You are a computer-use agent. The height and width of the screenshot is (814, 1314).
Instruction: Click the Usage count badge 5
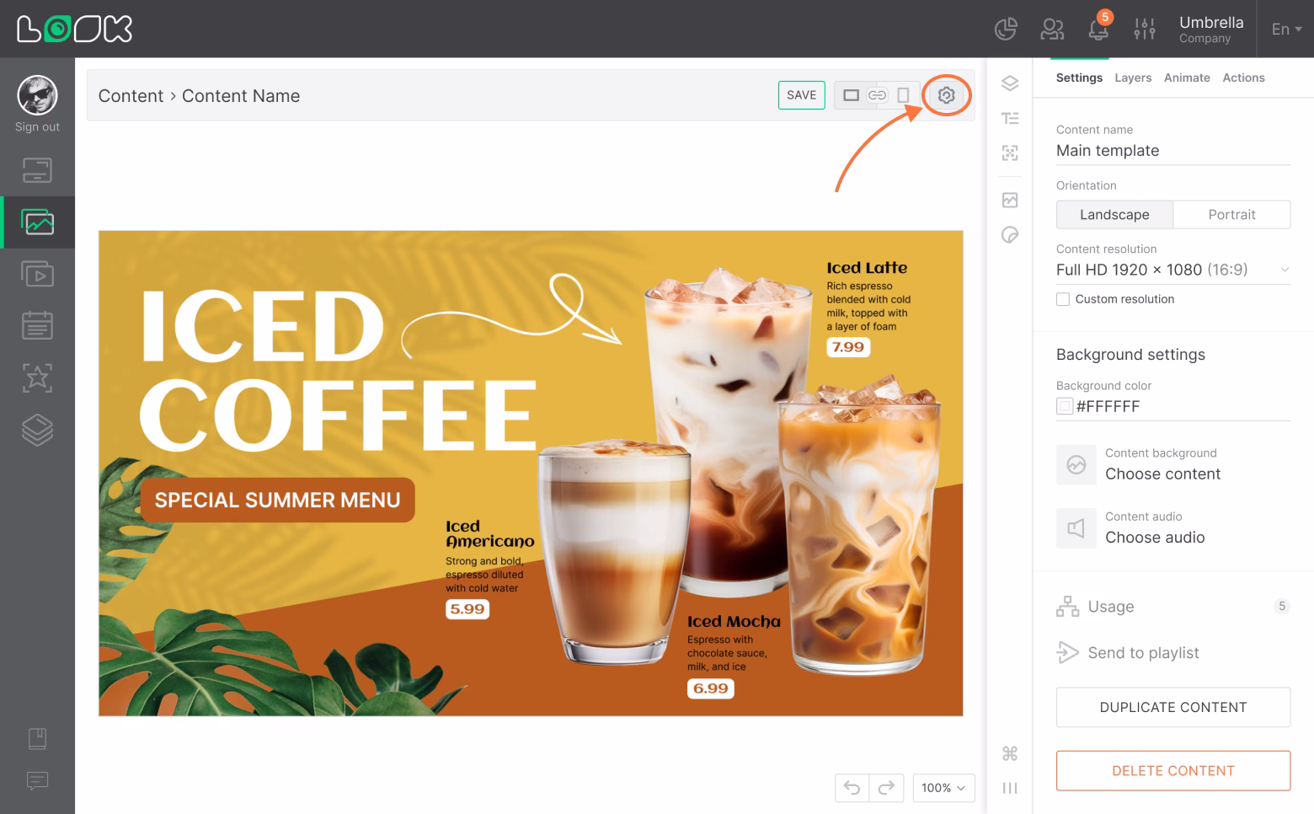[x=1281, y=606]
